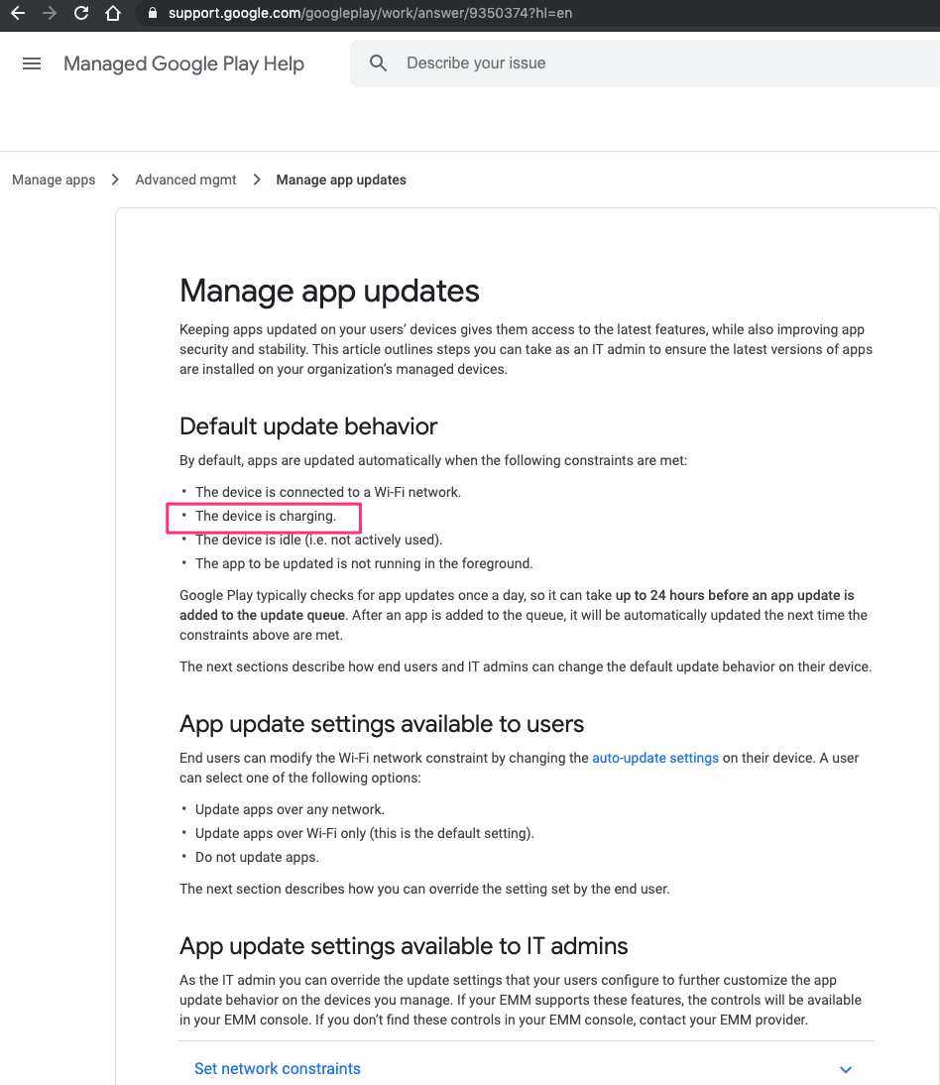The height and width of the screenshot is (1085, 940).
Task: Open the Manage apps breadcrumb
Action: pyautogui.click(x=54, y=180)
